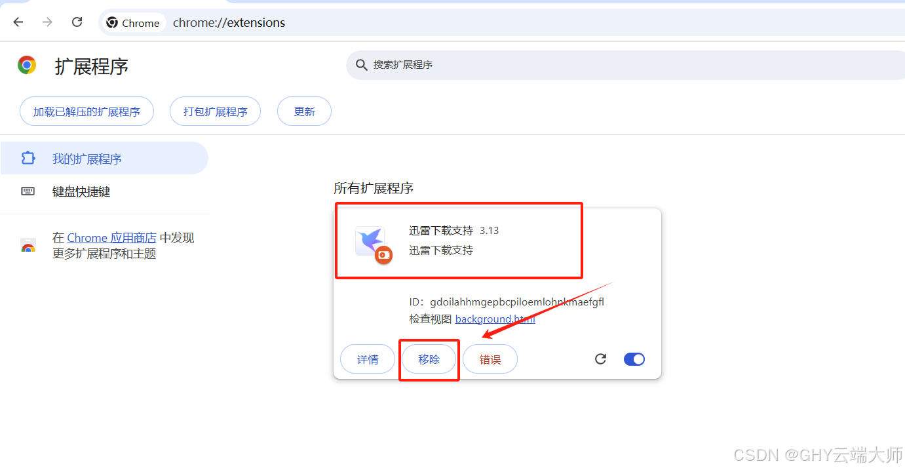Open the Chrome 应用商店 link
Image resolution: width=905 pixels, height=470 pixels.
click(x=112, y=238)
